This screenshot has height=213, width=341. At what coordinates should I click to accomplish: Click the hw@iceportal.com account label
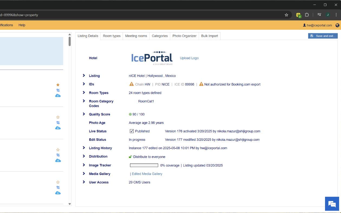(319, 25)
